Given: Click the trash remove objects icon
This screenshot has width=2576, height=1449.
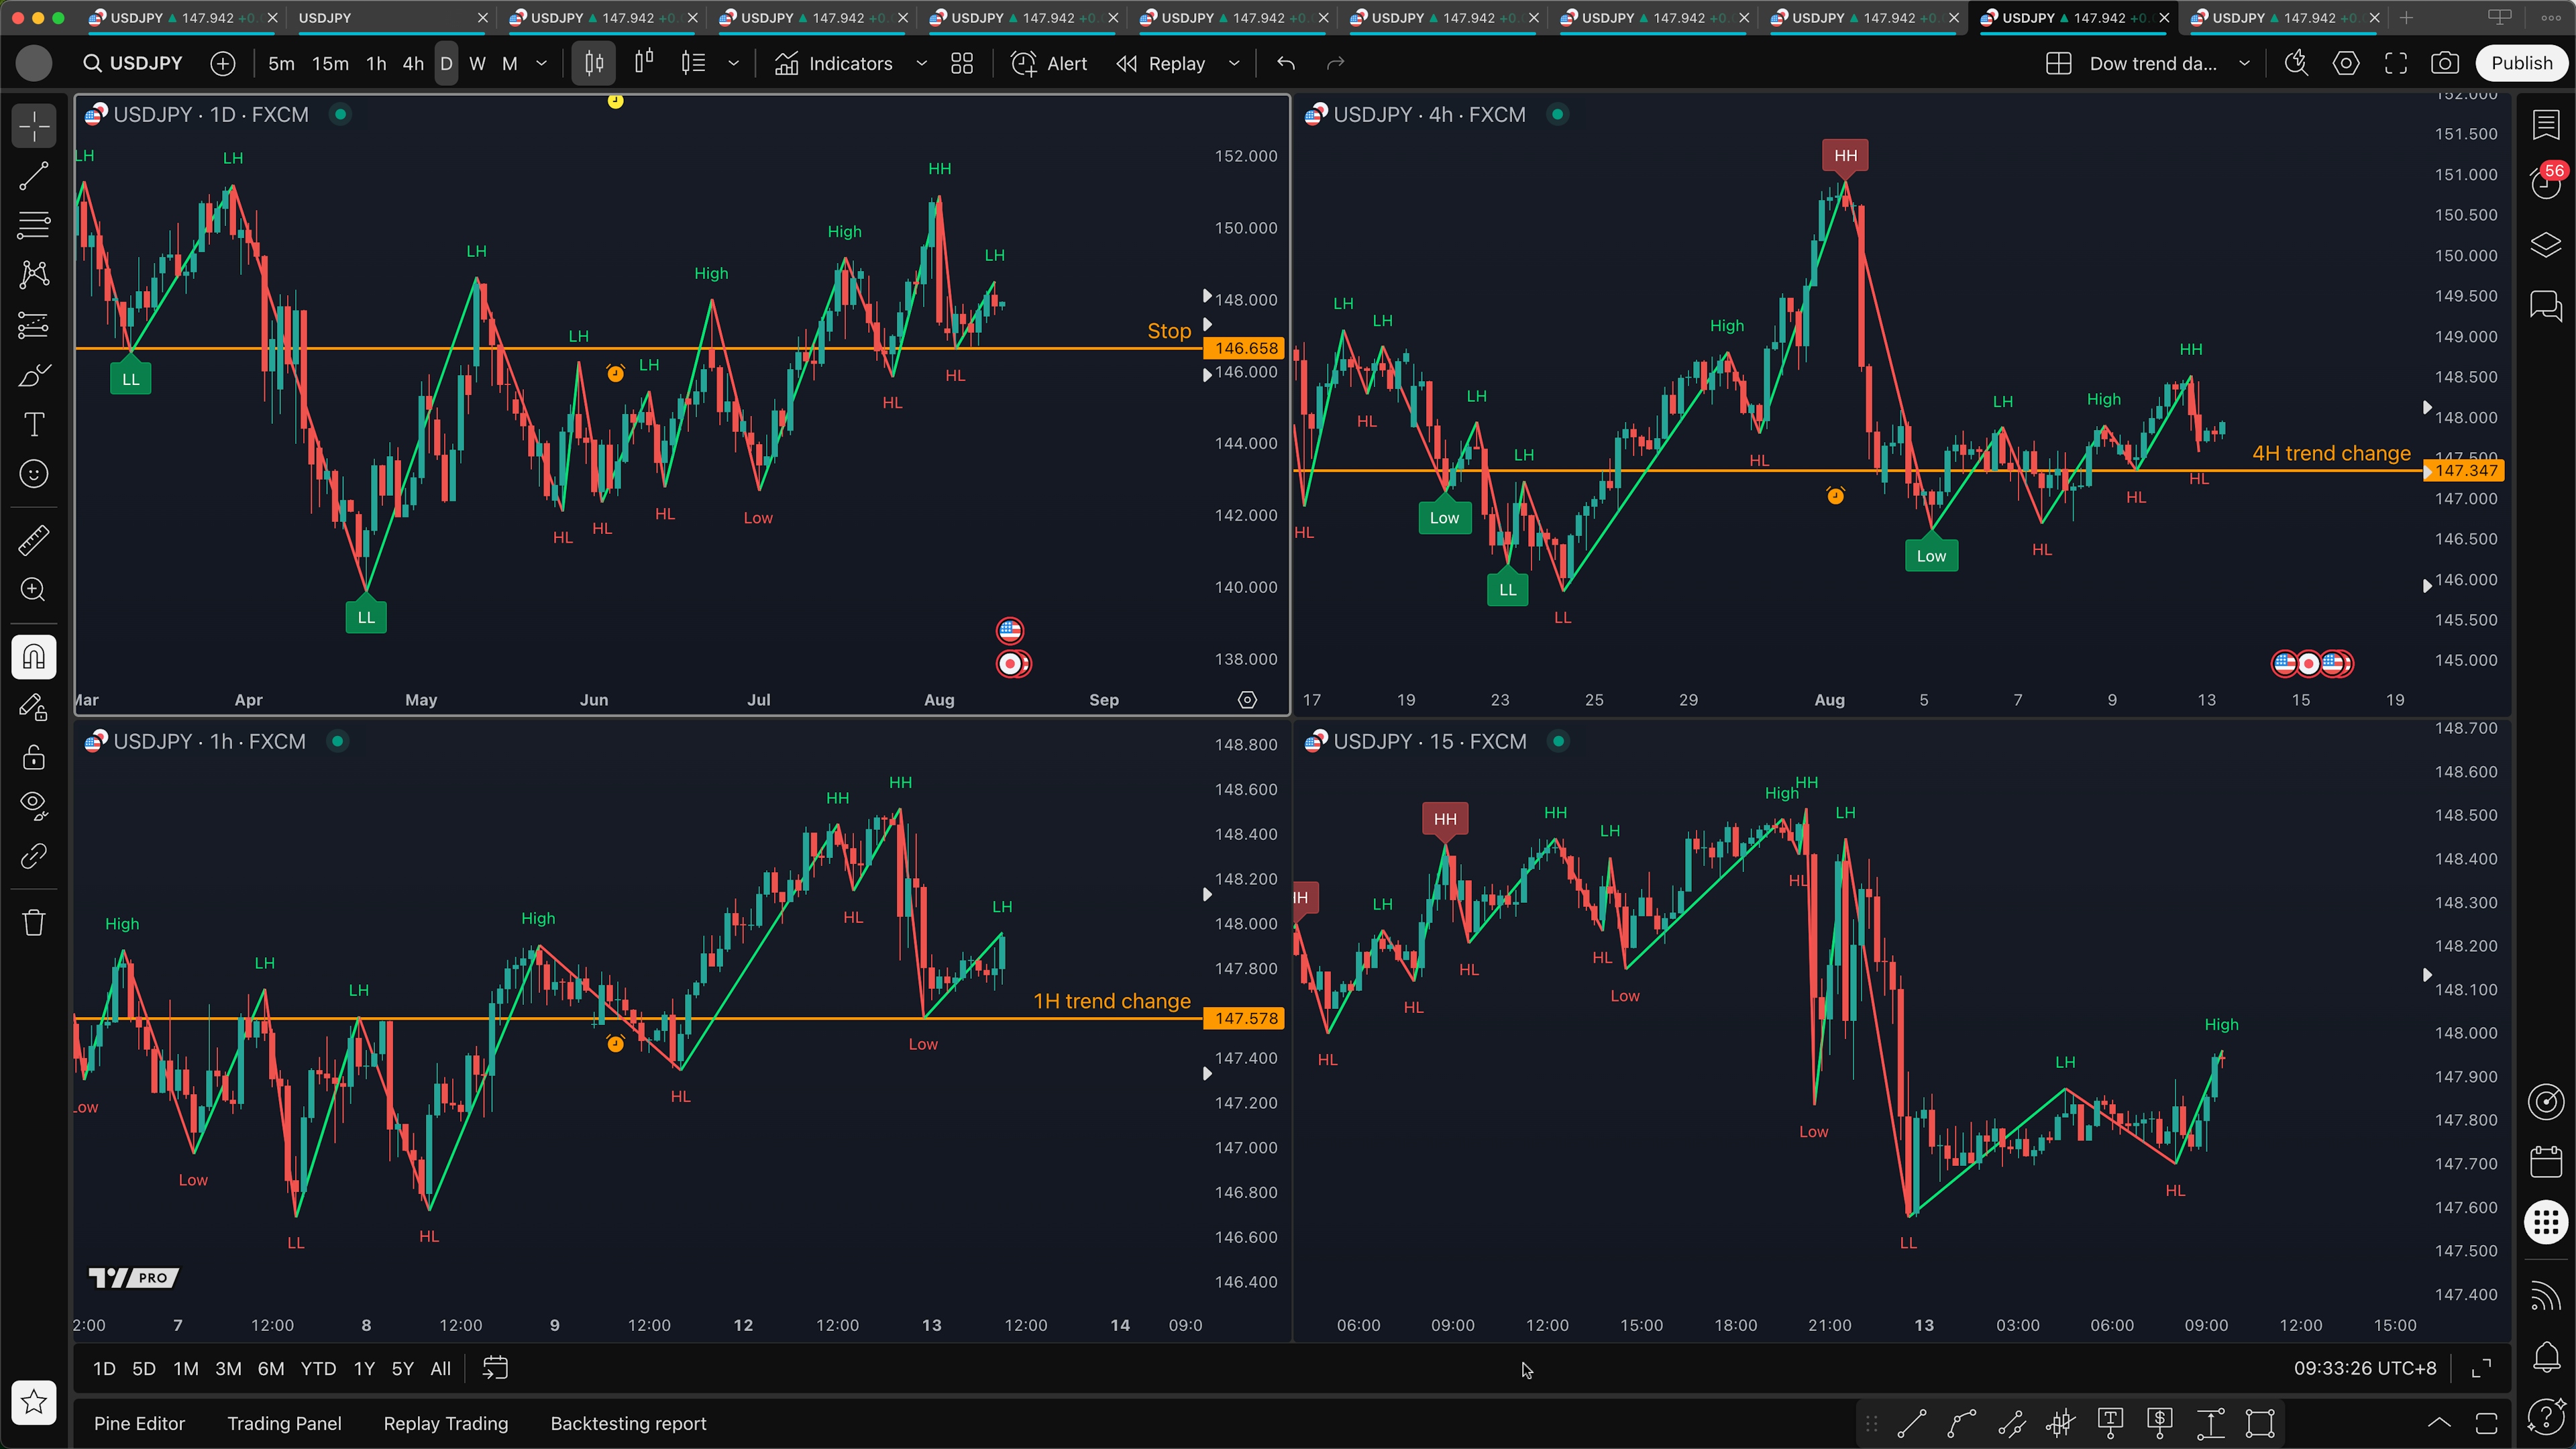Looking at the screenshot, I should (34, 922).
